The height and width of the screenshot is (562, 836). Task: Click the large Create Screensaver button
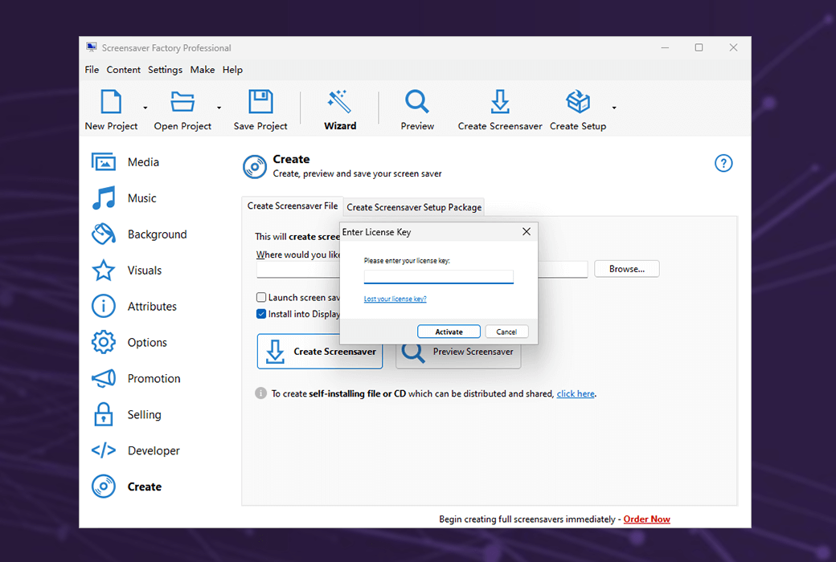320,352
